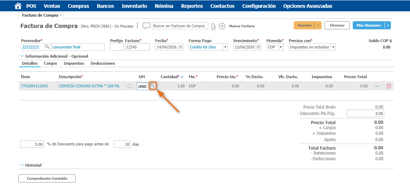Click the Descuento Pie Pág. input field
This screenshot has height=191, width=410.
click(x=365, y=114)
